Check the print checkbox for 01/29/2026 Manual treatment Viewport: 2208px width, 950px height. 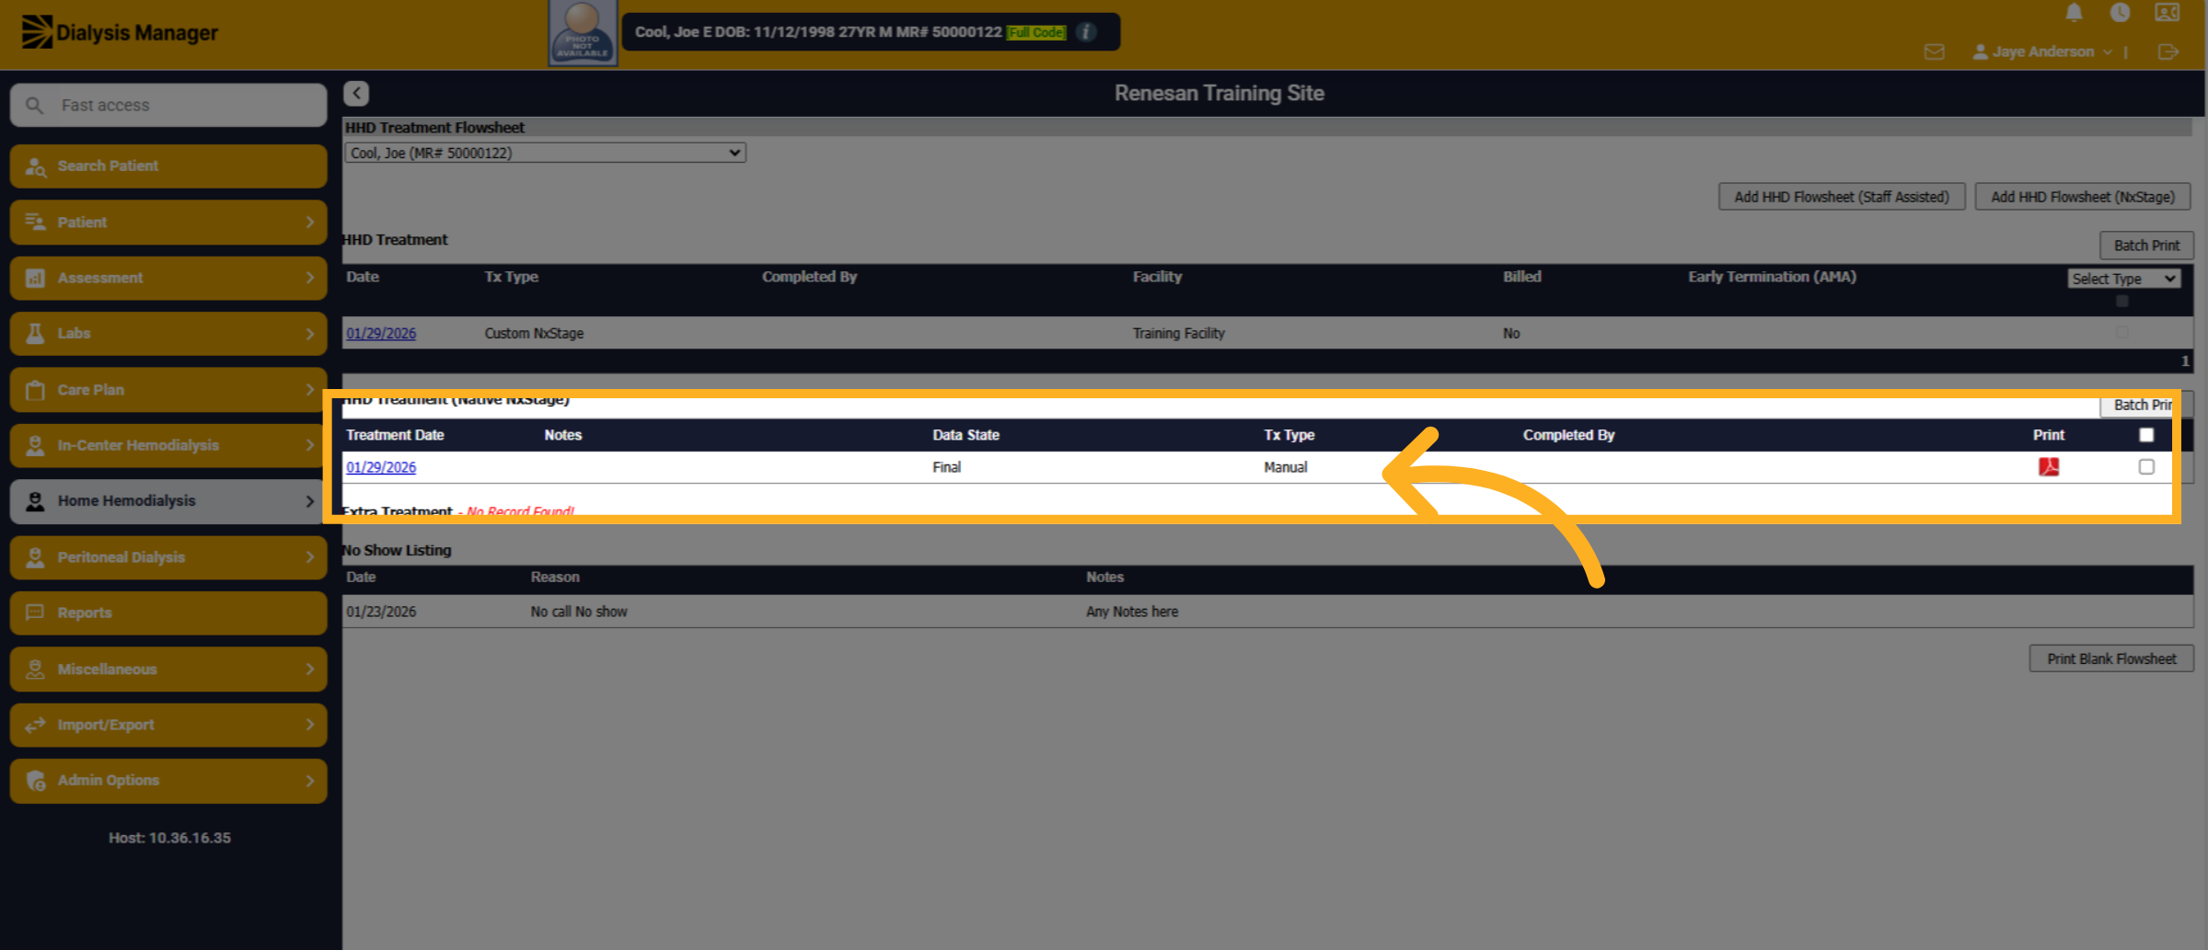click(2146, 467)
